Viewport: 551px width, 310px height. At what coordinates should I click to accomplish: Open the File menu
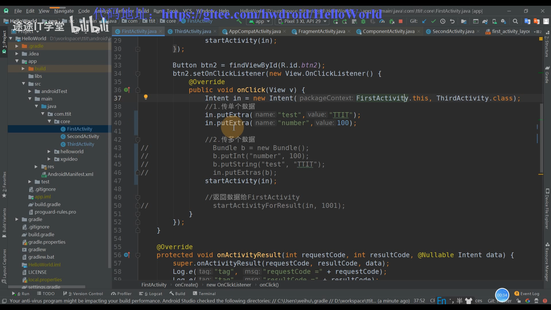pyautogui.click(x=18, y=11)
